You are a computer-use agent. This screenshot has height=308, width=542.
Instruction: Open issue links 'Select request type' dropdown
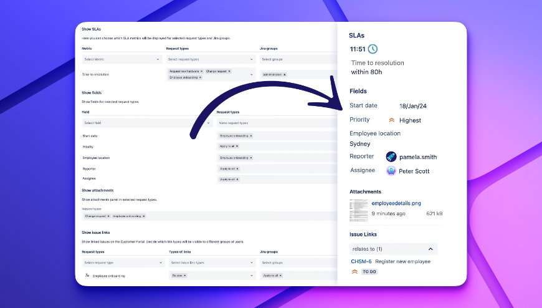click(123, 262)
